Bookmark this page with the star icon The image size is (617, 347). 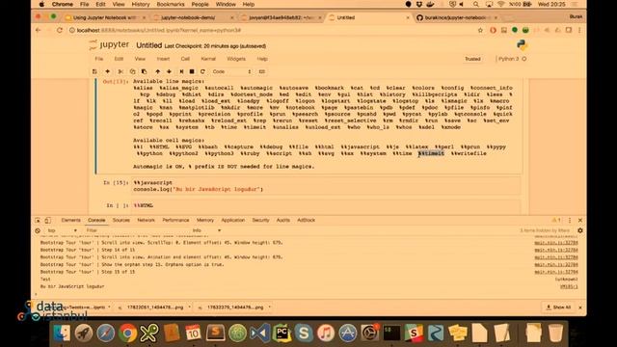480,30
